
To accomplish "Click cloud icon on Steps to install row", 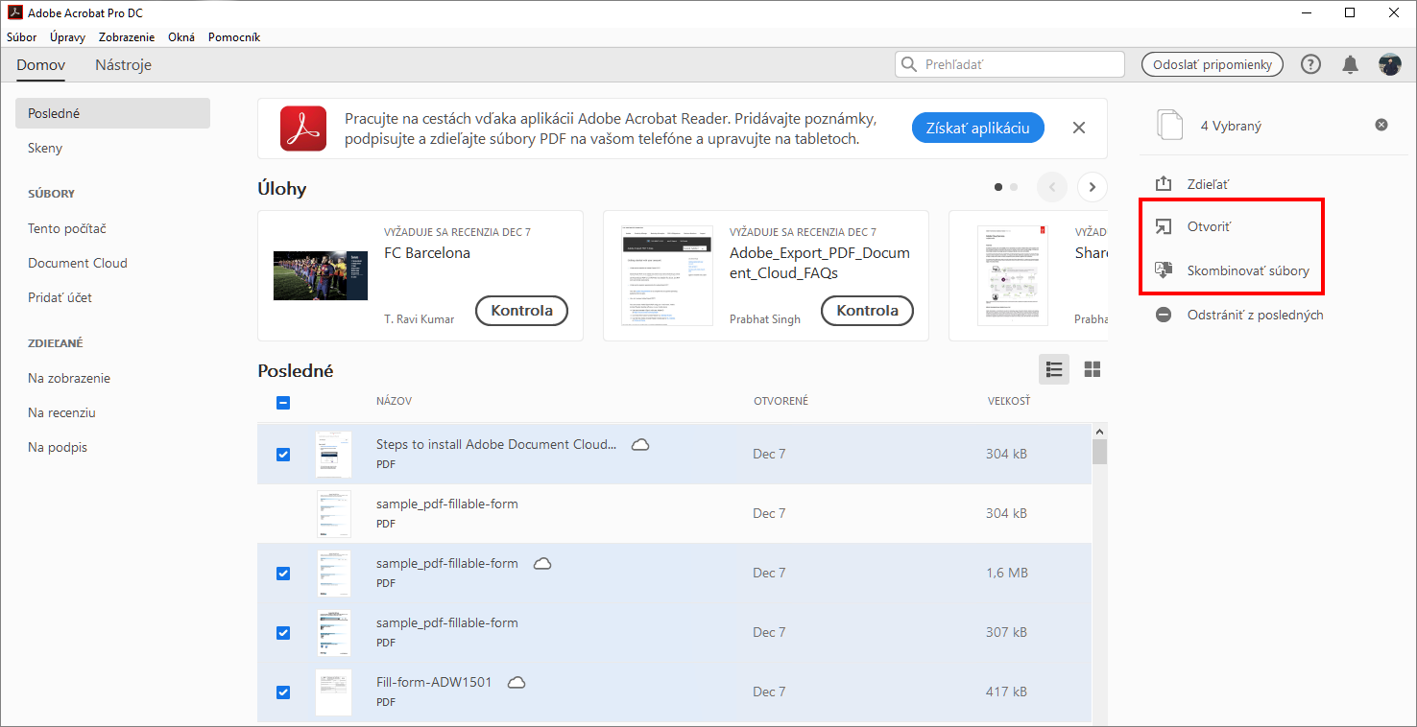I will 640,444.
